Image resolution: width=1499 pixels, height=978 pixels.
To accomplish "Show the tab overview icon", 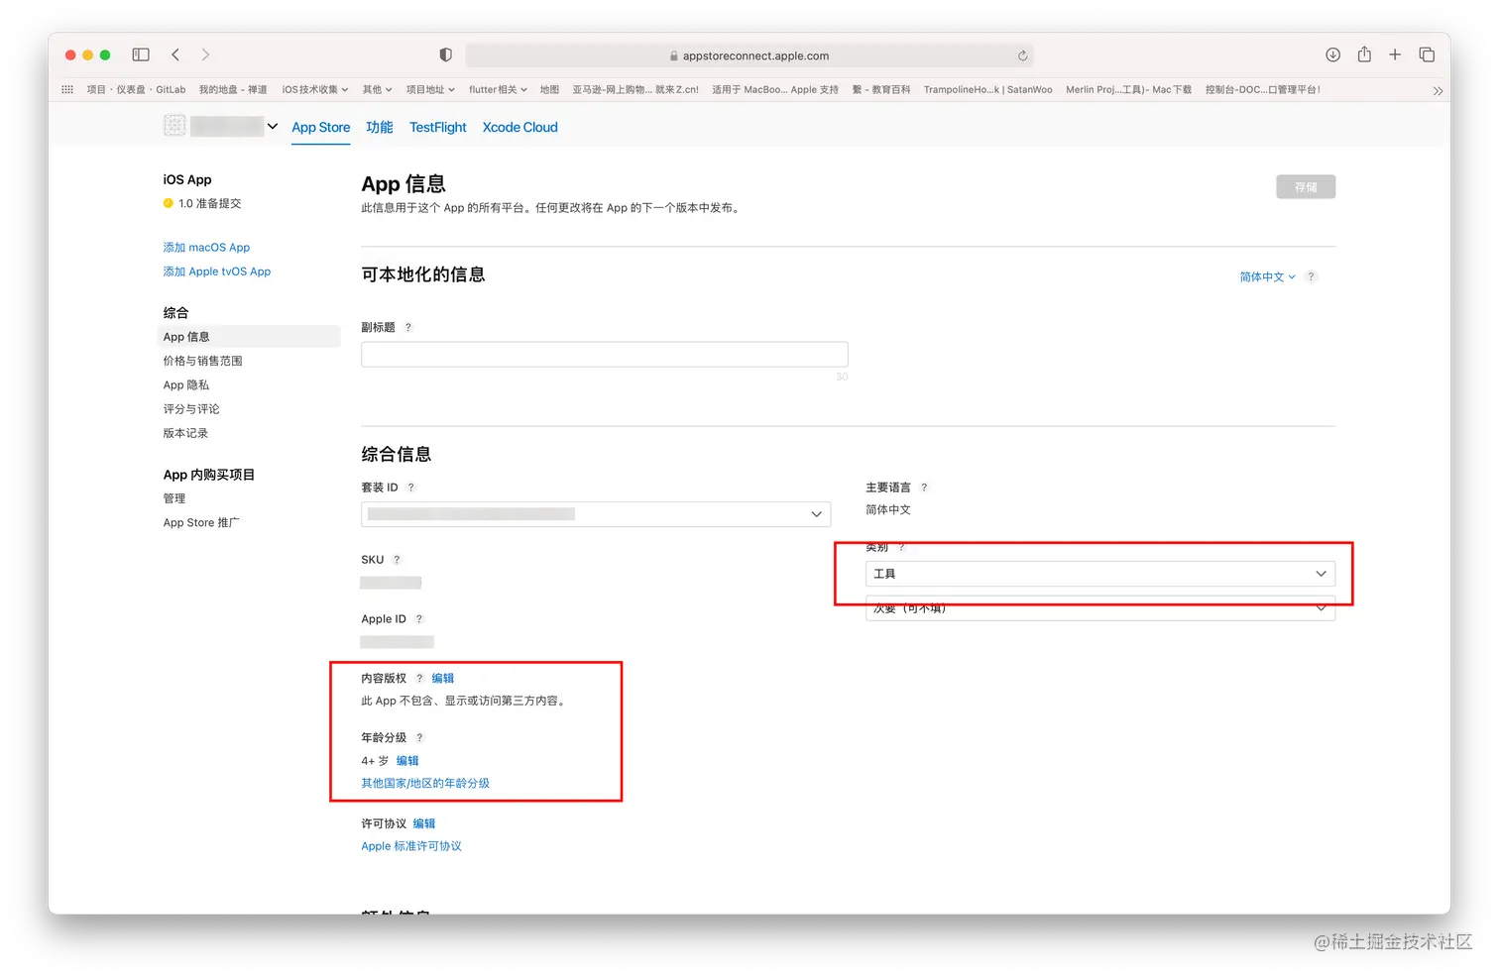I will (1427, 54).
